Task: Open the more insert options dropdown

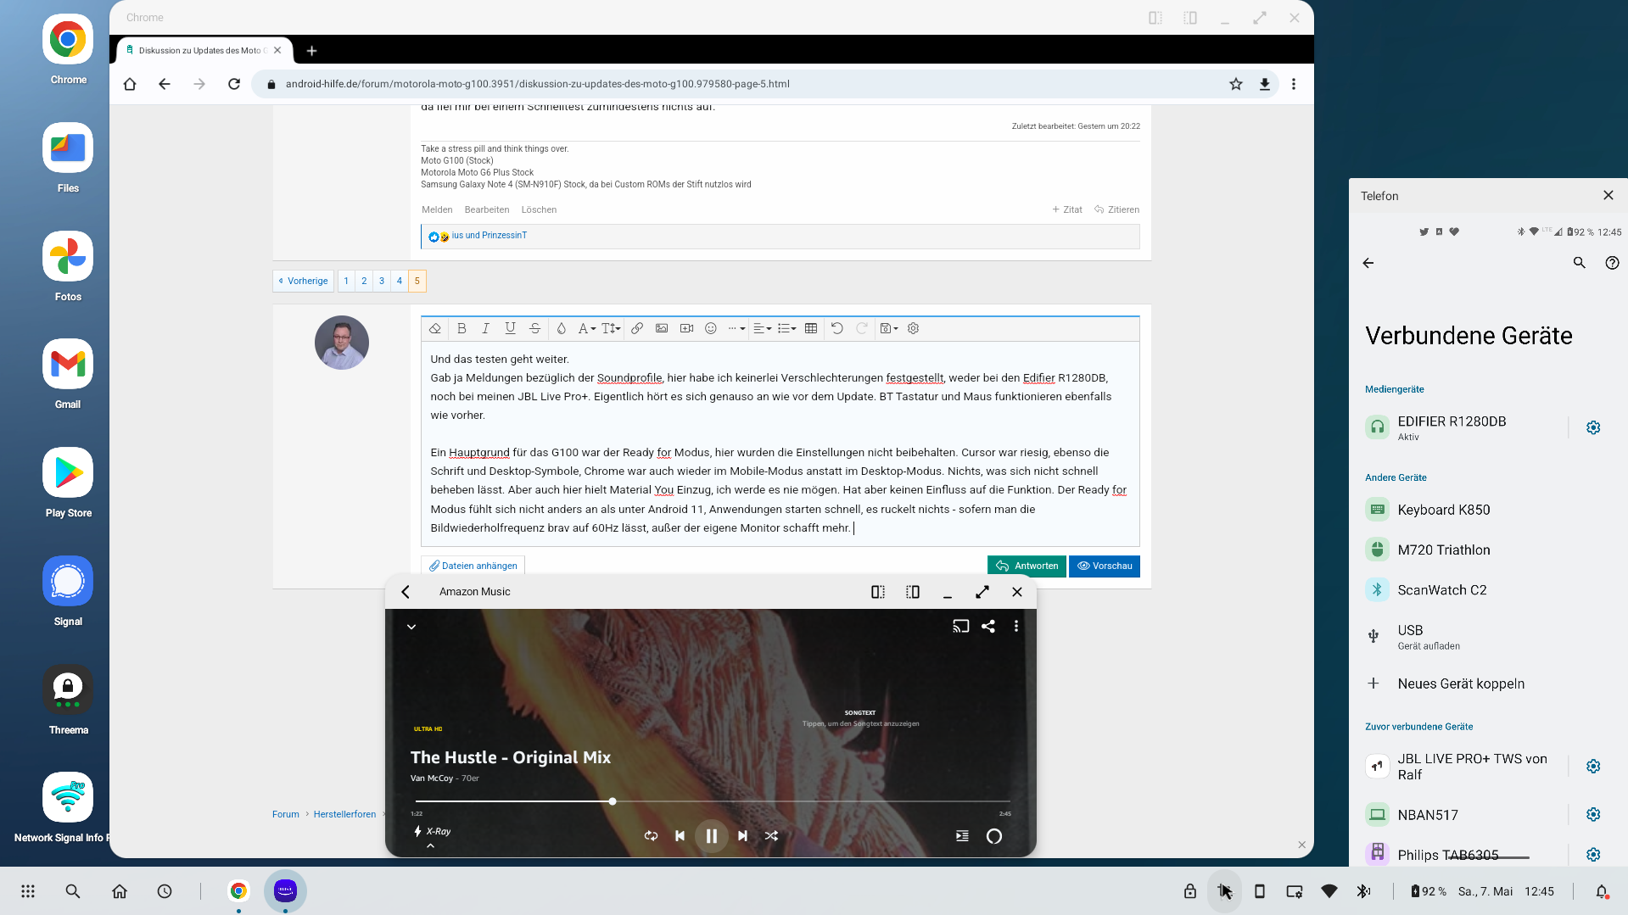Action: click(x=736, y=329)
